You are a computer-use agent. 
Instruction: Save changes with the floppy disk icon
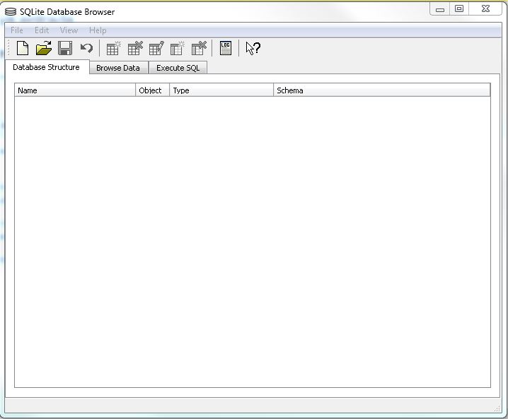tap(65, 48)
